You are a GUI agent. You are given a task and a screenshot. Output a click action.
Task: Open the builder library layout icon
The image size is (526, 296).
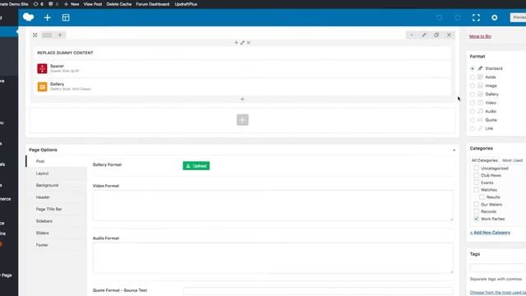pyautogui.click(x=66, y=17)
